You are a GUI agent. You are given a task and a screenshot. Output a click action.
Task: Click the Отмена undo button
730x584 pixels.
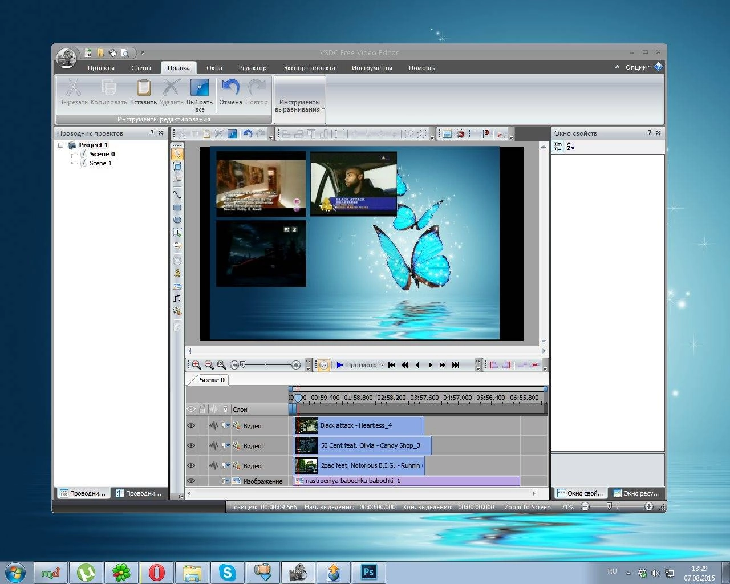(230, 92)
